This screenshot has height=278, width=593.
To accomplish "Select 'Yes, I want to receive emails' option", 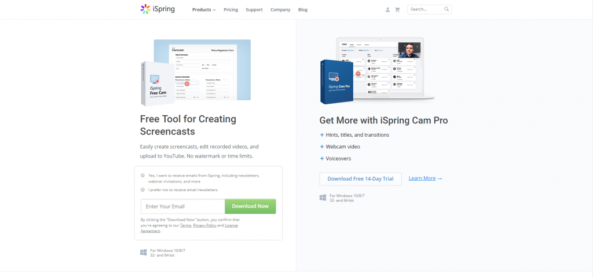I will [x=142, y=175].
